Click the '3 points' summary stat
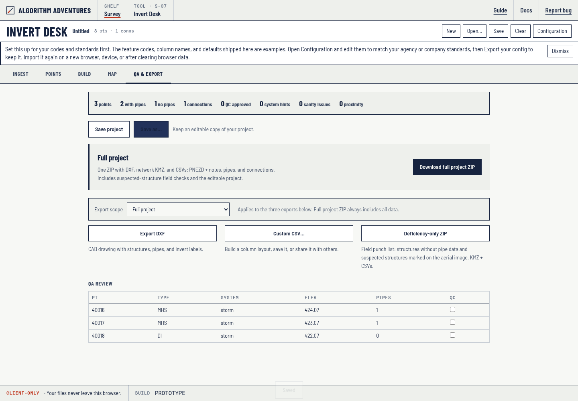Screen dimensions: 578x401 click(x=103, y=104)
